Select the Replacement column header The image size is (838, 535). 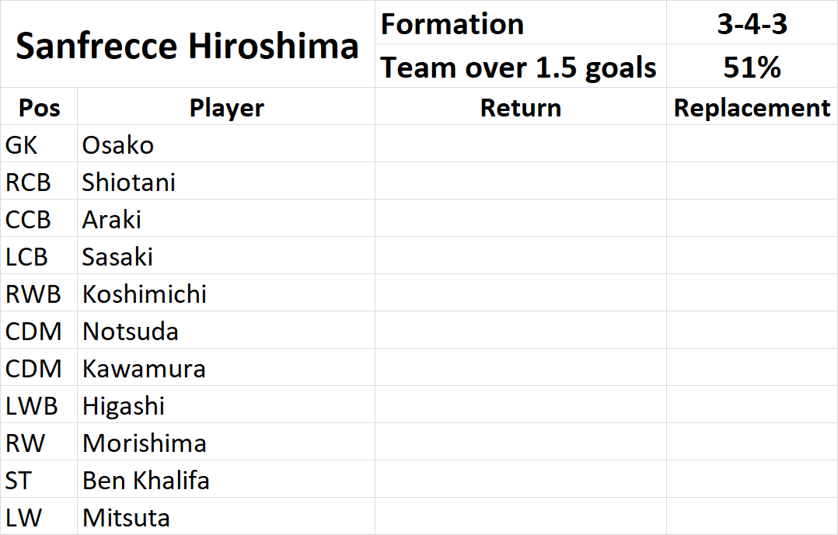tap(752, 107)
